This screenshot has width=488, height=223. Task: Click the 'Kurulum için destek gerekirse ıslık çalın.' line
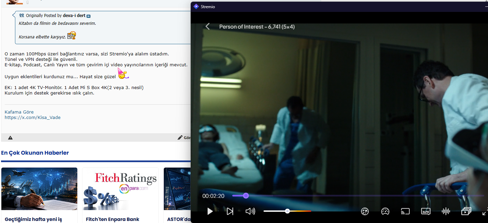[49, 93]
